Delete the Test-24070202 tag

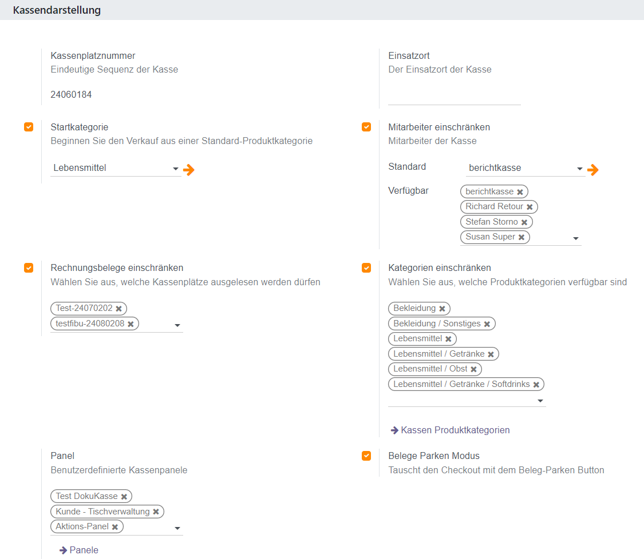click(119, 309)
